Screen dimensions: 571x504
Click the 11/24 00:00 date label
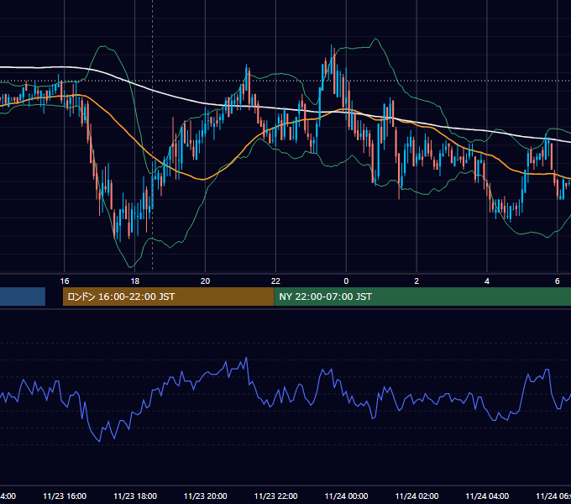click(x=346, y=496)
